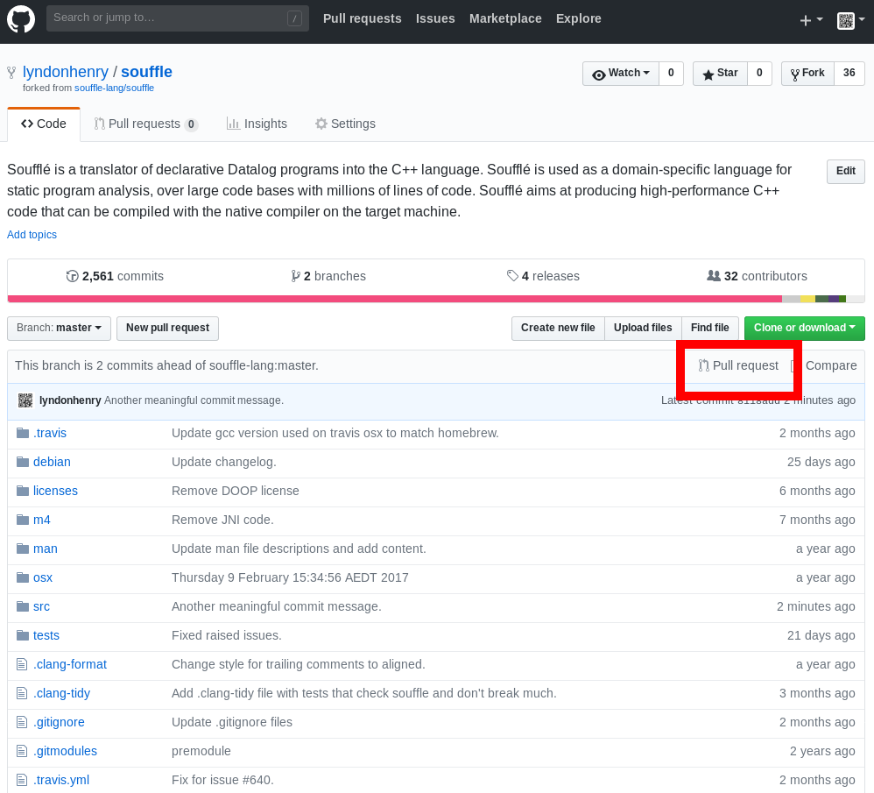Click Add topics link
874x793 pixels.
(x=32, y=235)
